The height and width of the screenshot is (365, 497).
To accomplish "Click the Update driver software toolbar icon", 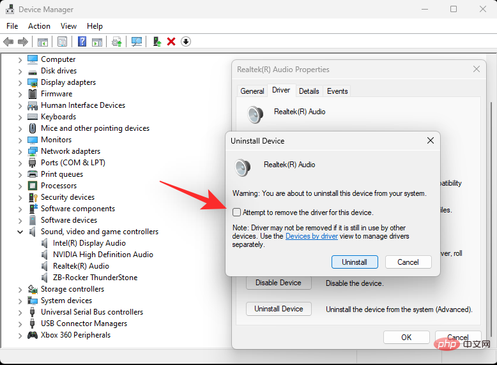I will coord(116,41).
